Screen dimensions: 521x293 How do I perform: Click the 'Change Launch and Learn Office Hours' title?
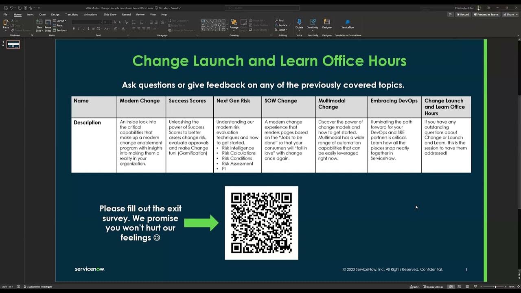[x=269, y=61]
